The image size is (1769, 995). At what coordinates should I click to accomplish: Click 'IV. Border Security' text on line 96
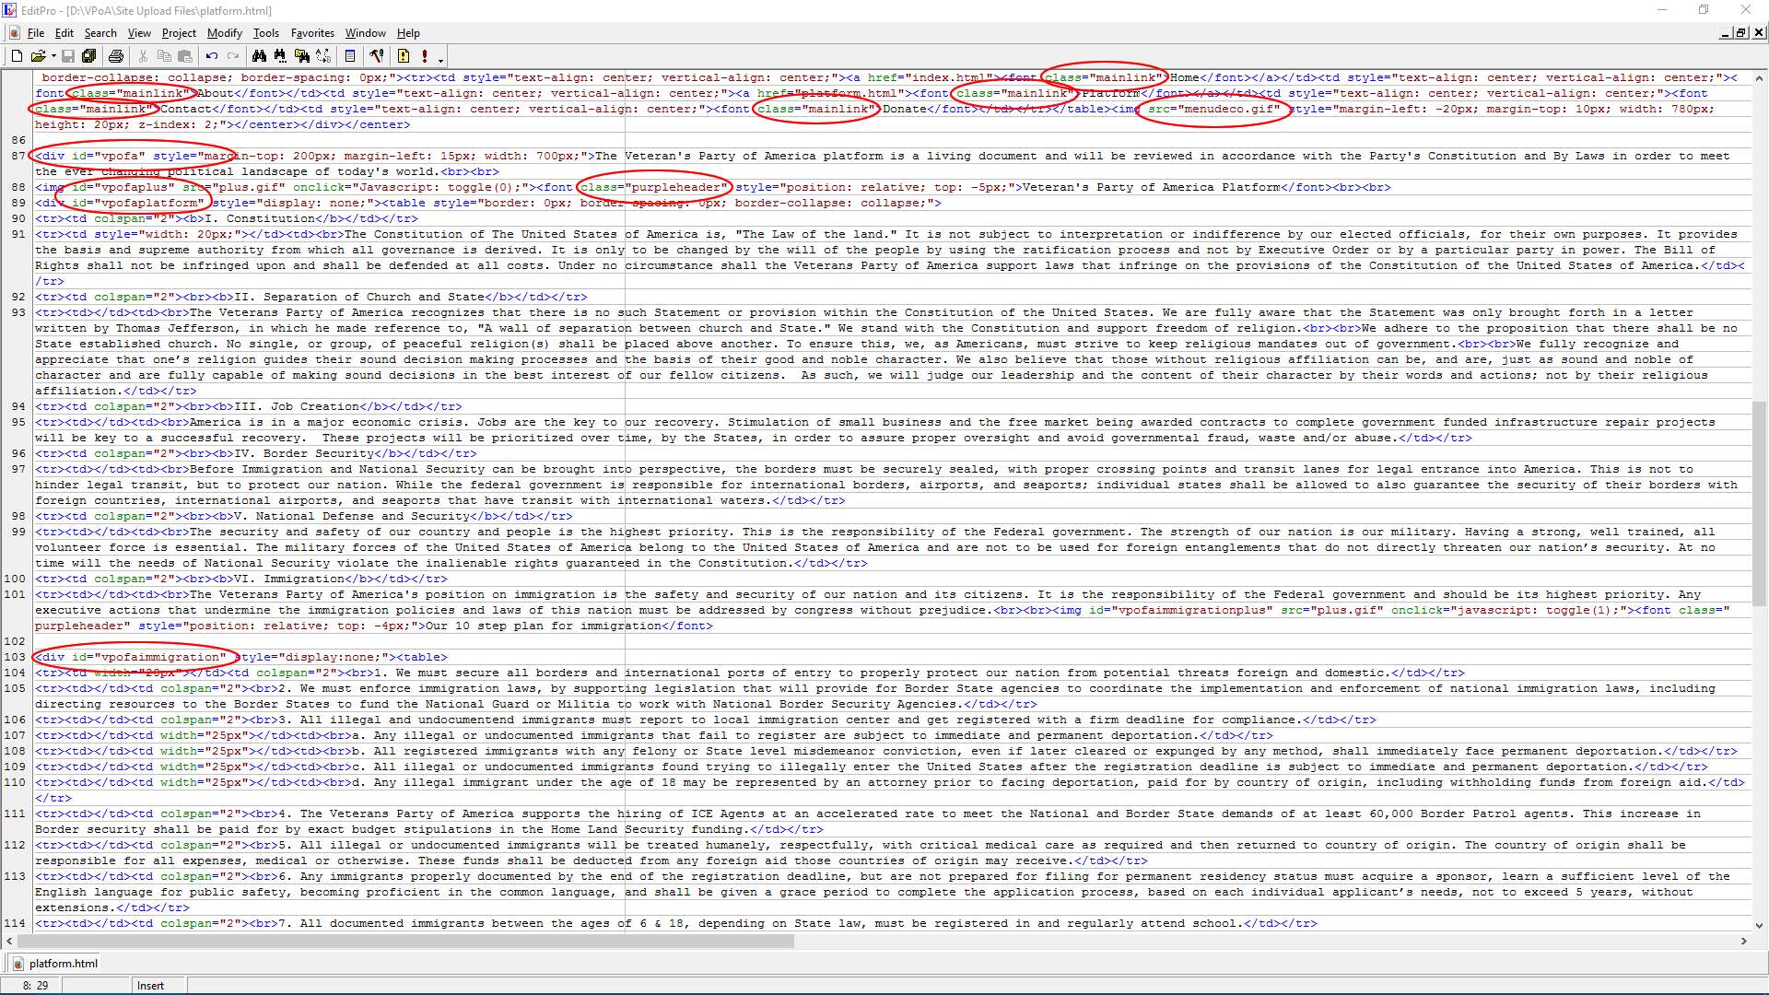[304, 453]
